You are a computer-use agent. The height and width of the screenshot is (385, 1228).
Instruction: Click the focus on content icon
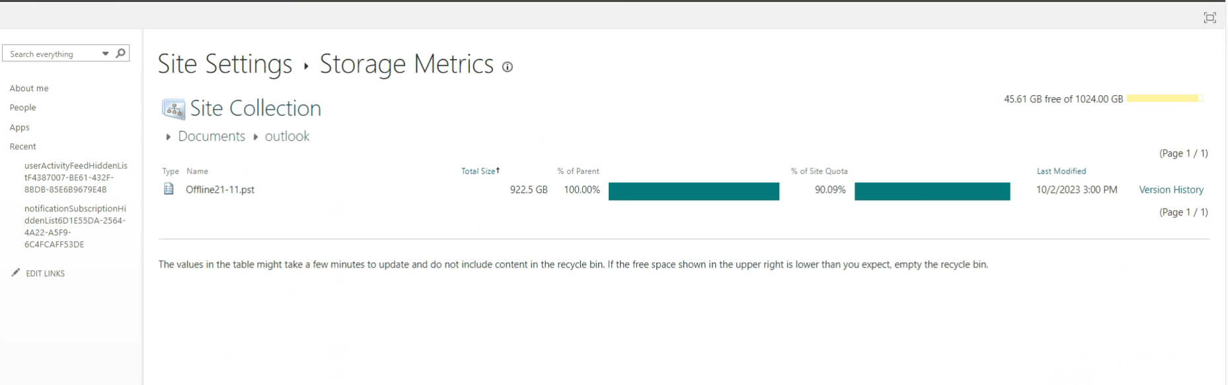coord(1209,18)
